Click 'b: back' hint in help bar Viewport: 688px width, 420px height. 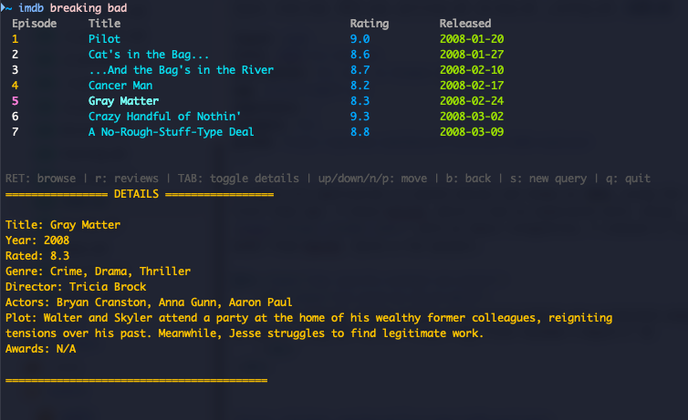(x=468, y=179)
